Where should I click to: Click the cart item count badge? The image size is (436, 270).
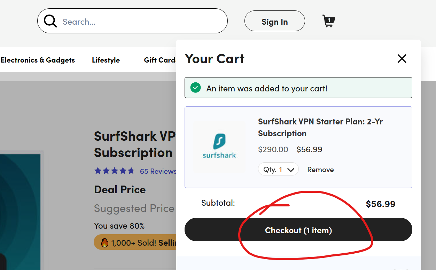329,21
